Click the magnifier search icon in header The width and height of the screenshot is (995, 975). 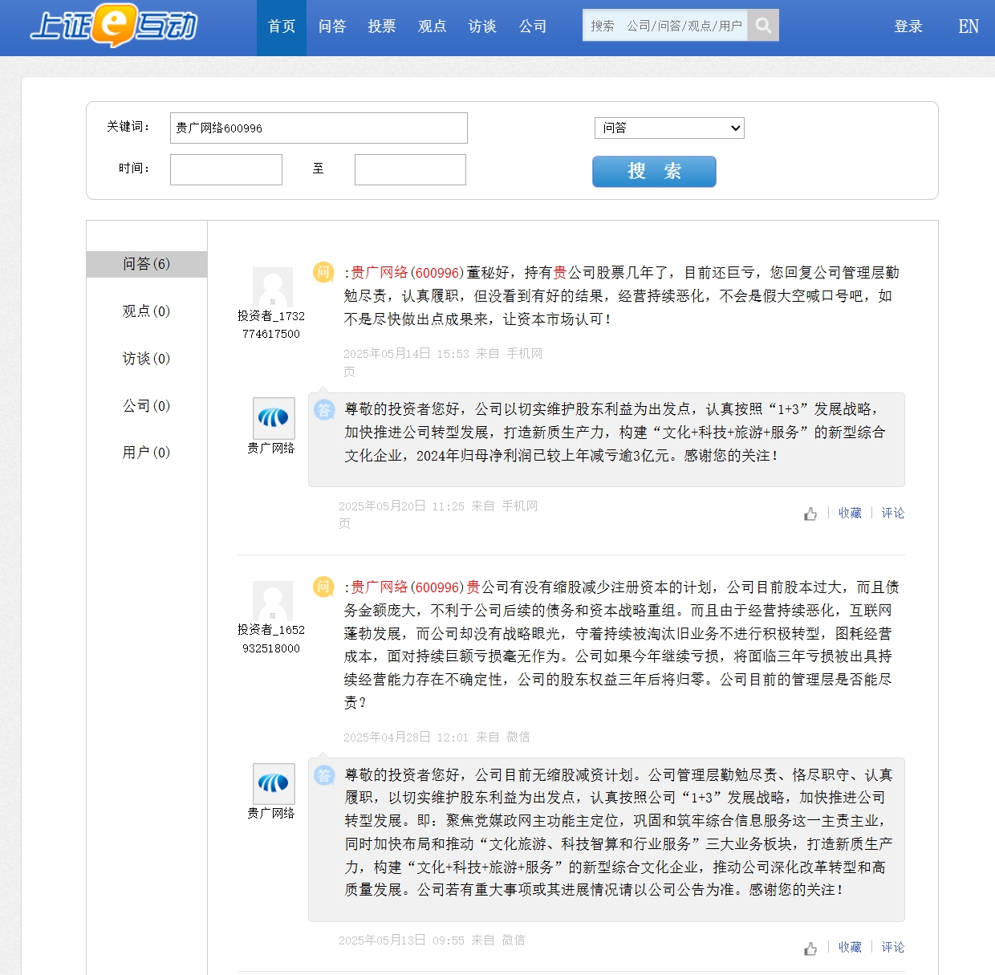[763, 26]
